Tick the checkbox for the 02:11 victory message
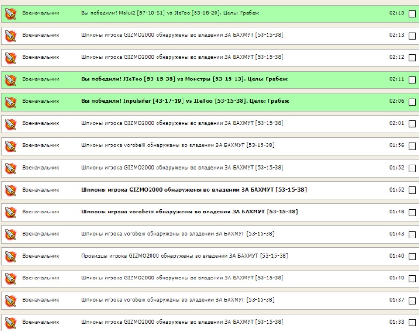The height and width of the screenshot is (331, 419). (x=412, y=80)
